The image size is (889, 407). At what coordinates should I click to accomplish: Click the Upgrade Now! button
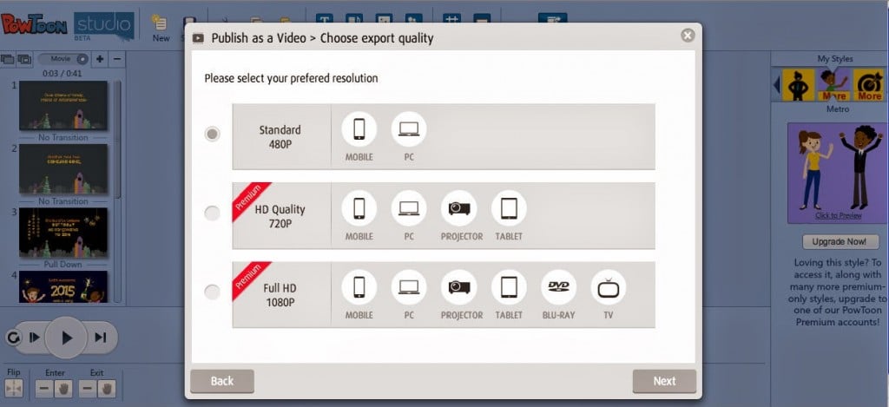click(833, 242)
